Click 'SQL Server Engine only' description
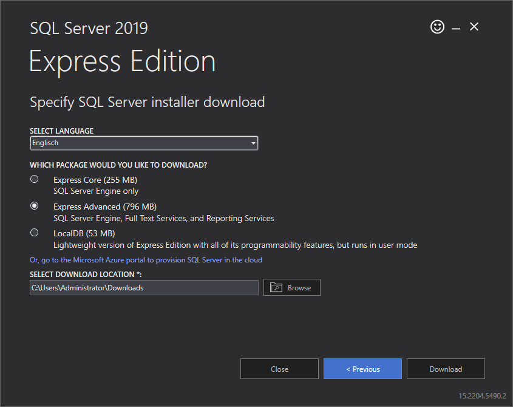 coord(96,191)
